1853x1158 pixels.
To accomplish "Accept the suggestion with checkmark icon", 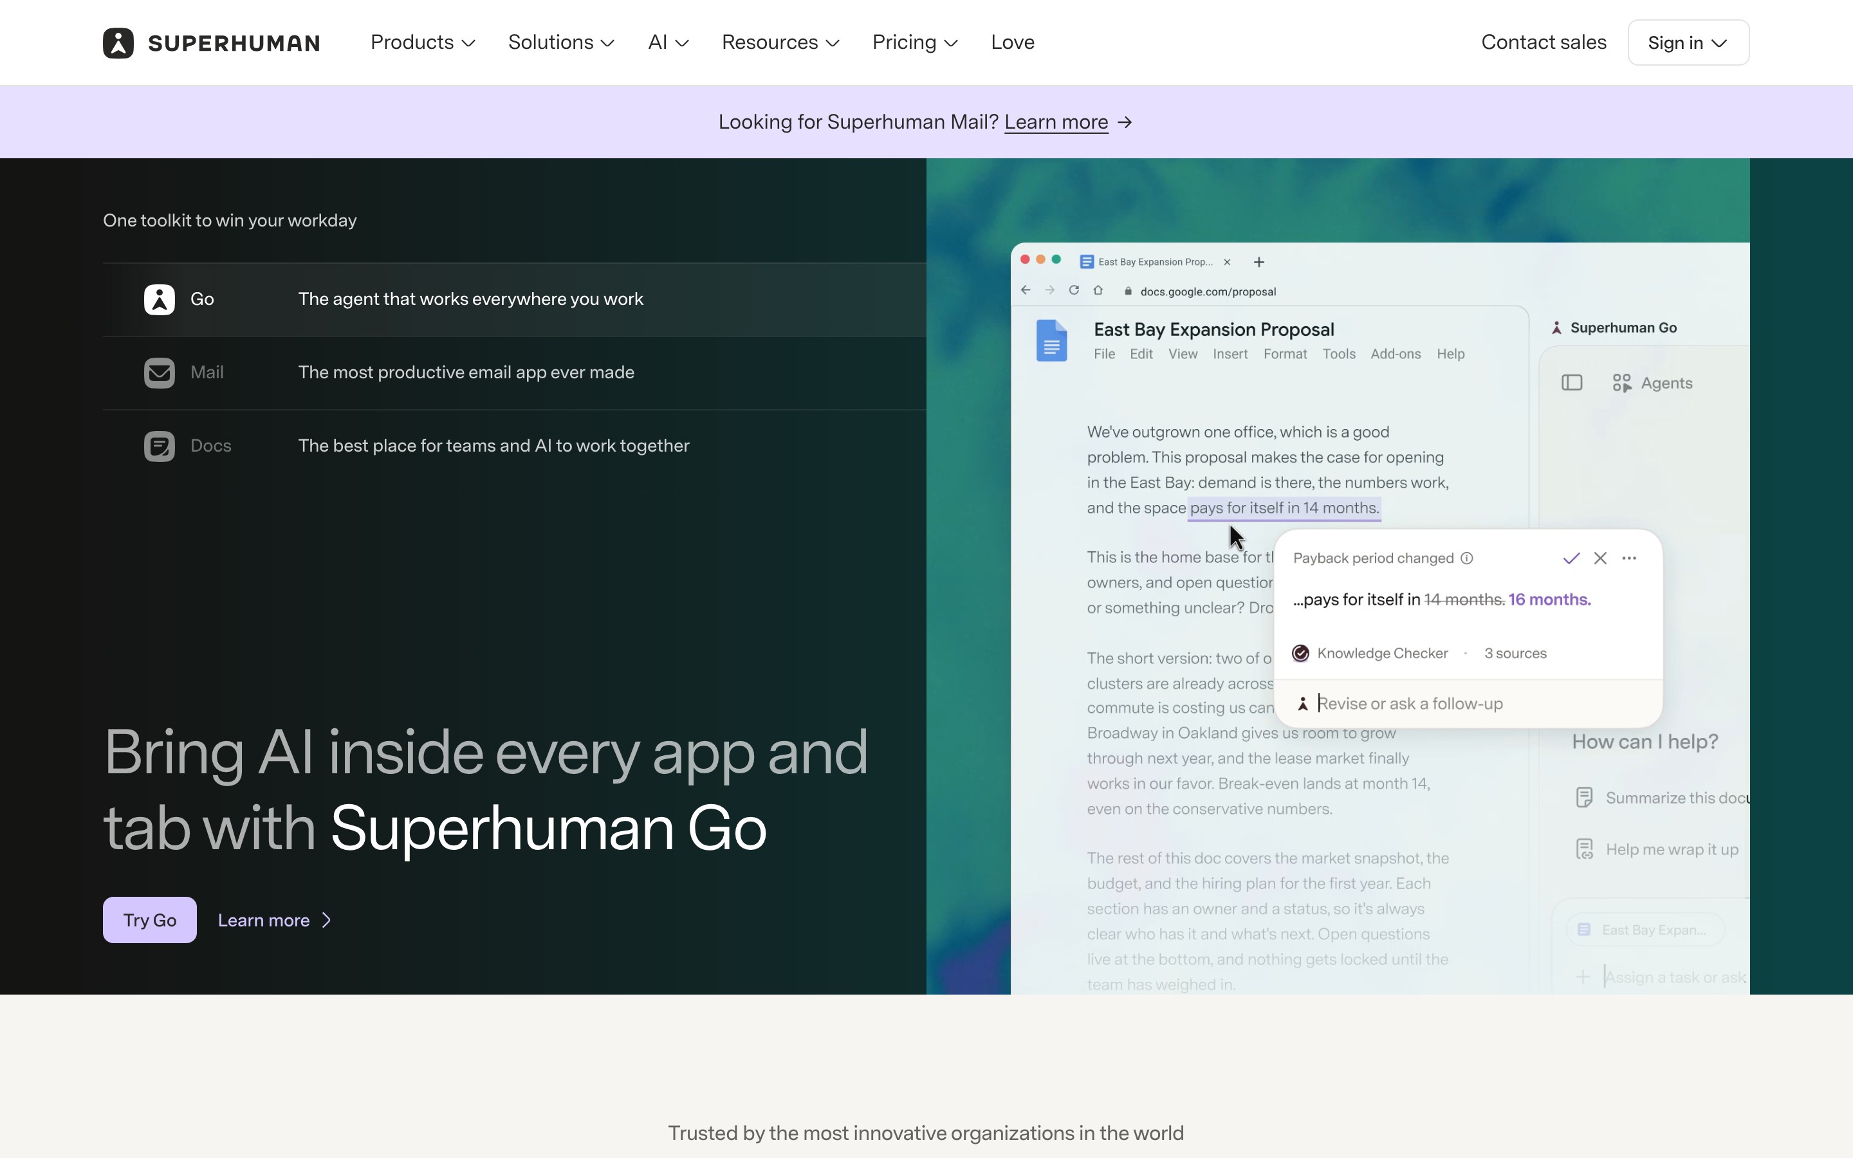I will tap(1571, 558).
